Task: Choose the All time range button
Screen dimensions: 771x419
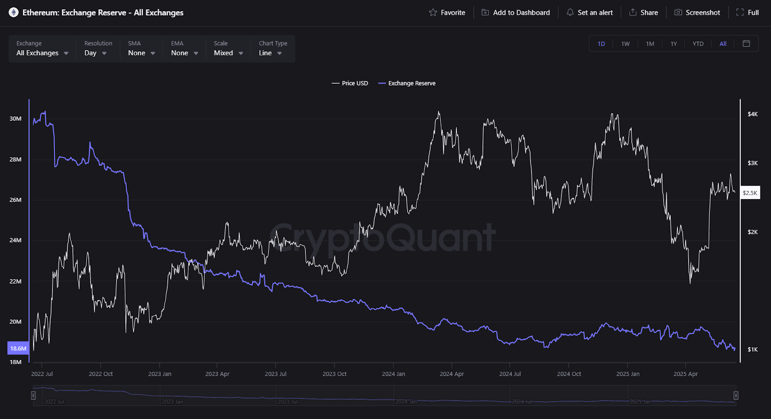Action: point(723,44)
